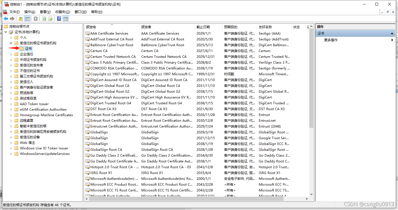
Task: Click the list's horizontal scrollbar right arrow
Action: pyautogui.click(x=307, y=199)
